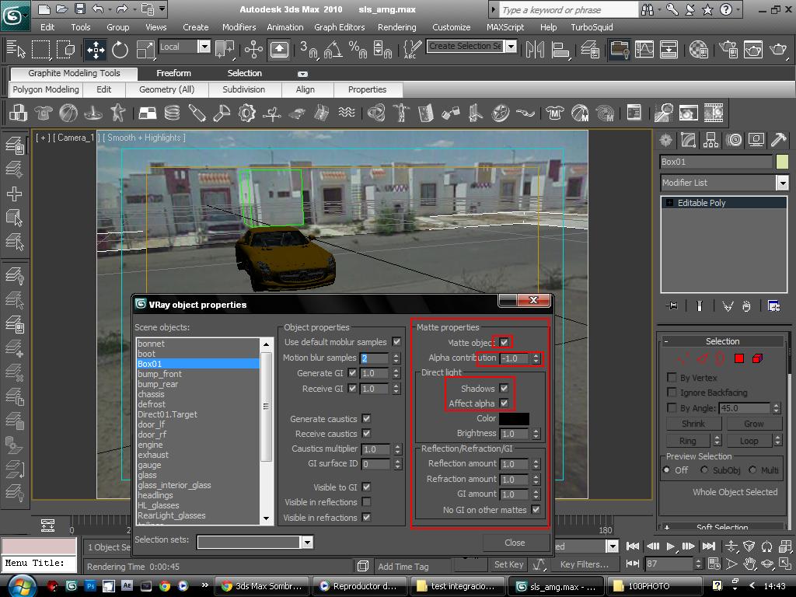This screenshot has width=796, height=597.
Task: Toggle Visible in reflections checkbox
Action: pos(366,502)
